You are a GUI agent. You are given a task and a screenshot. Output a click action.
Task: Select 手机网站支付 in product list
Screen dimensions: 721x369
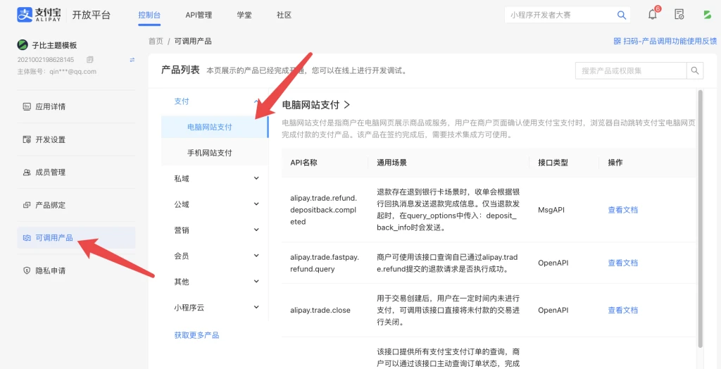[x=209, y=153]
